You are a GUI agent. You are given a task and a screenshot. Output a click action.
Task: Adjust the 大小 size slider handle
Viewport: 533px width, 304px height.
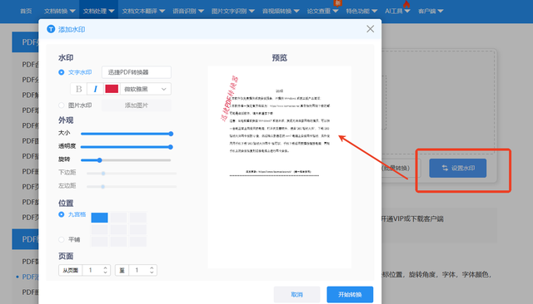(171, 134)
